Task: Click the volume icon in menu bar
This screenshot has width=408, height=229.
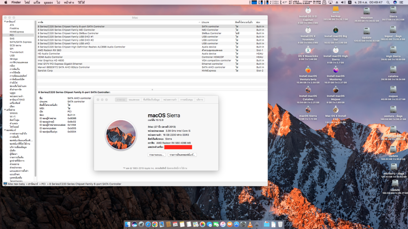Action: tap(343, 2)
